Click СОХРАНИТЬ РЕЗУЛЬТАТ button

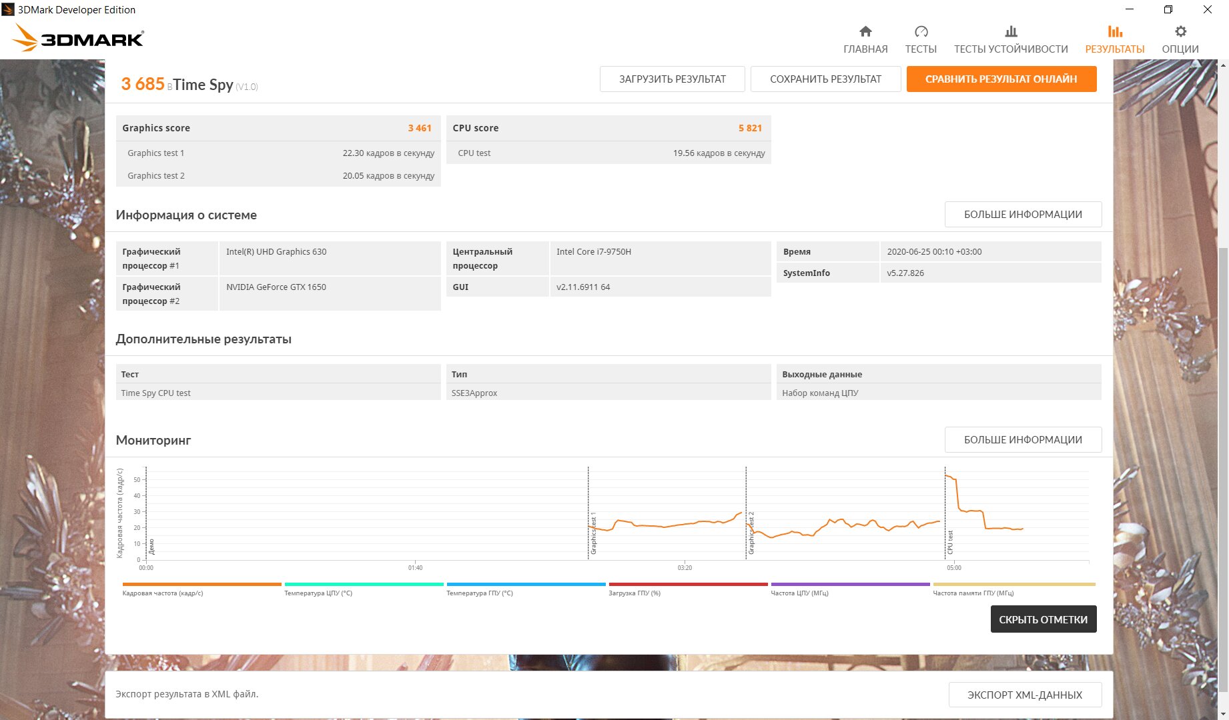coord(825,79)
